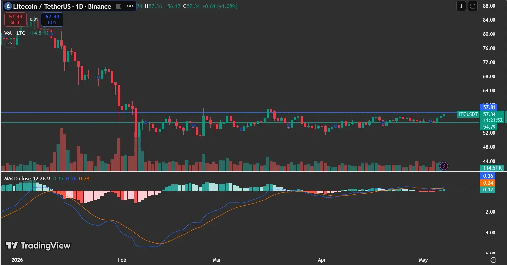
Task: Click the red 57.33 SELL button
Action: (x=15, y=19)
